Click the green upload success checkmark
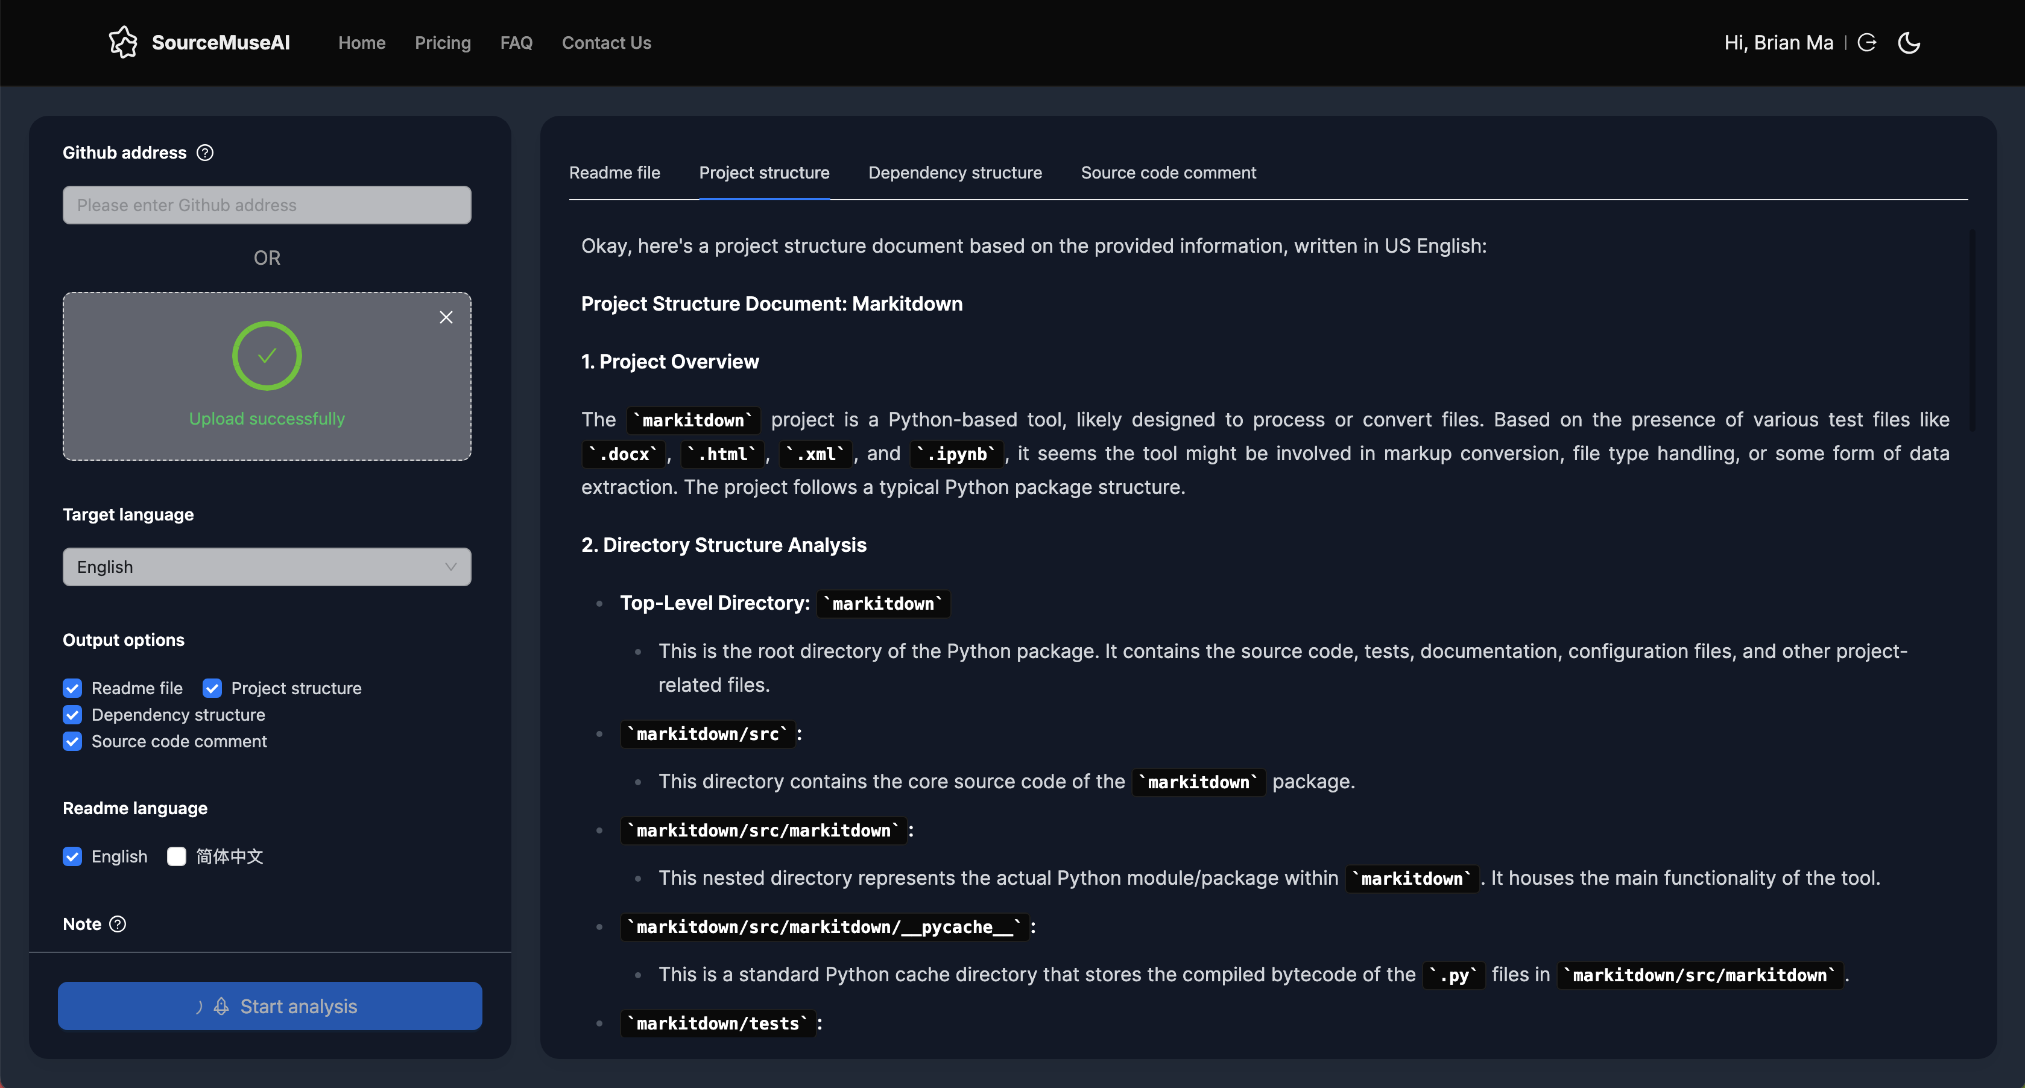 pos(267,355)
